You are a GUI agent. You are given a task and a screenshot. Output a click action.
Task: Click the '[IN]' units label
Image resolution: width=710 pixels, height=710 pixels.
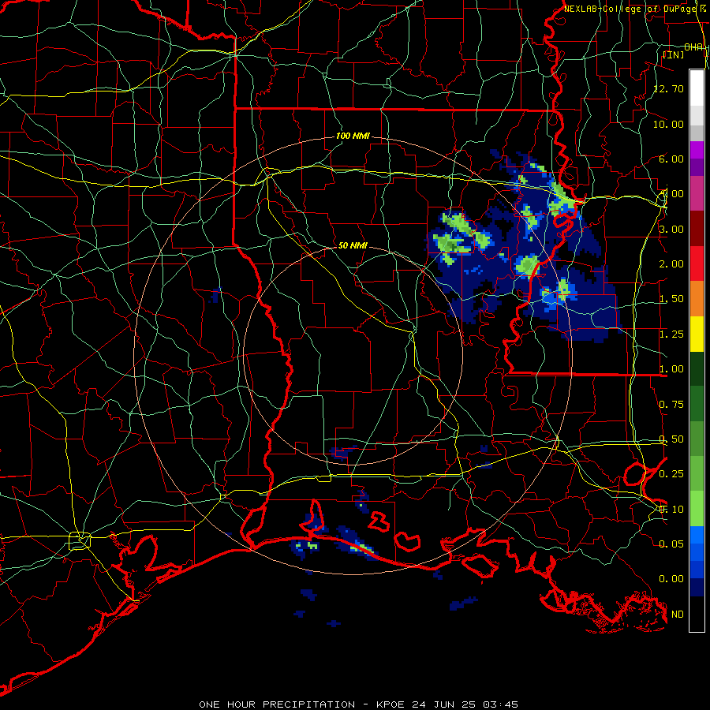(x=673, y=54)
